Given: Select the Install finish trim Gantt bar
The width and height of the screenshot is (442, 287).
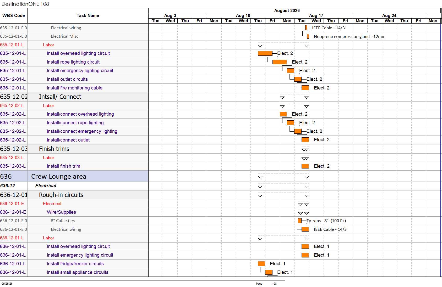Looking at the screenshot, I should [305, 166].
